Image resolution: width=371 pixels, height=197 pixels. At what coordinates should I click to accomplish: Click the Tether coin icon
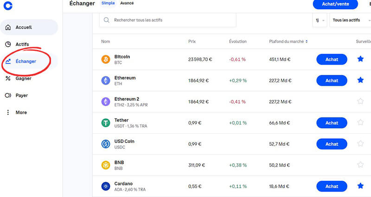(x=106, y=123)
